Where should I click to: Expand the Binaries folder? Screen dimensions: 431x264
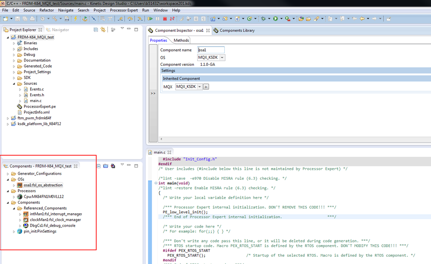(14, 43)
